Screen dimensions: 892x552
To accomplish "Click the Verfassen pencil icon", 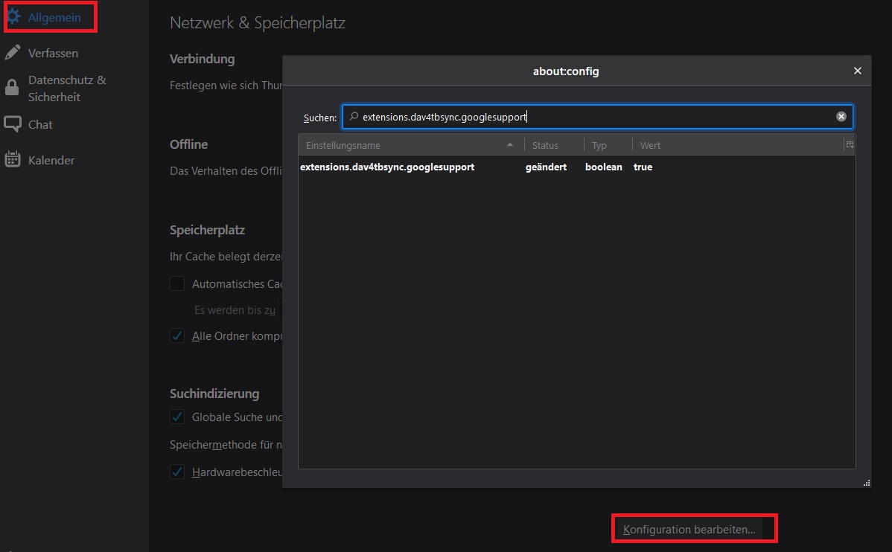I will 13,53.
